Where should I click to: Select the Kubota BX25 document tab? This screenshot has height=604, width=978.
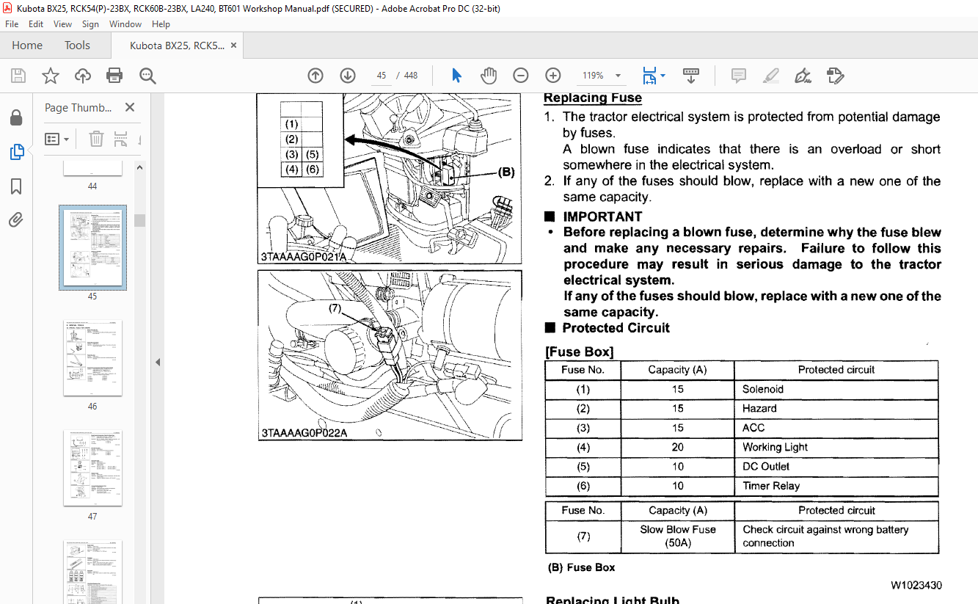176,46
